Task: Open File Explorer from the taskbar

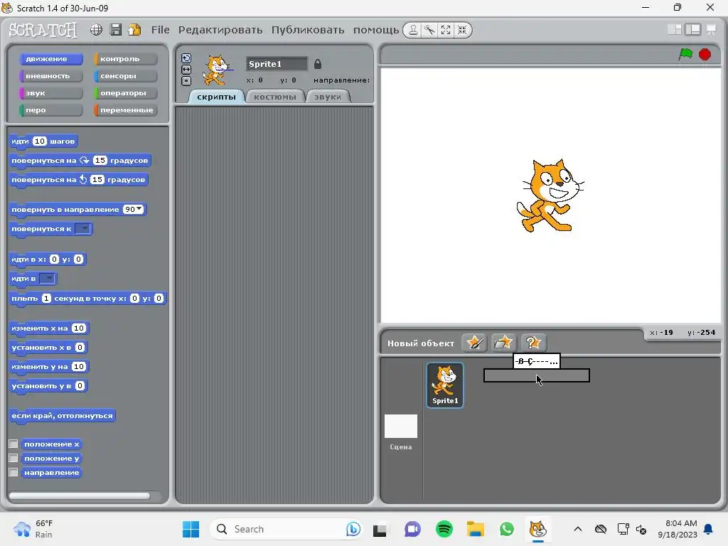Action: [x=476, y=529]
